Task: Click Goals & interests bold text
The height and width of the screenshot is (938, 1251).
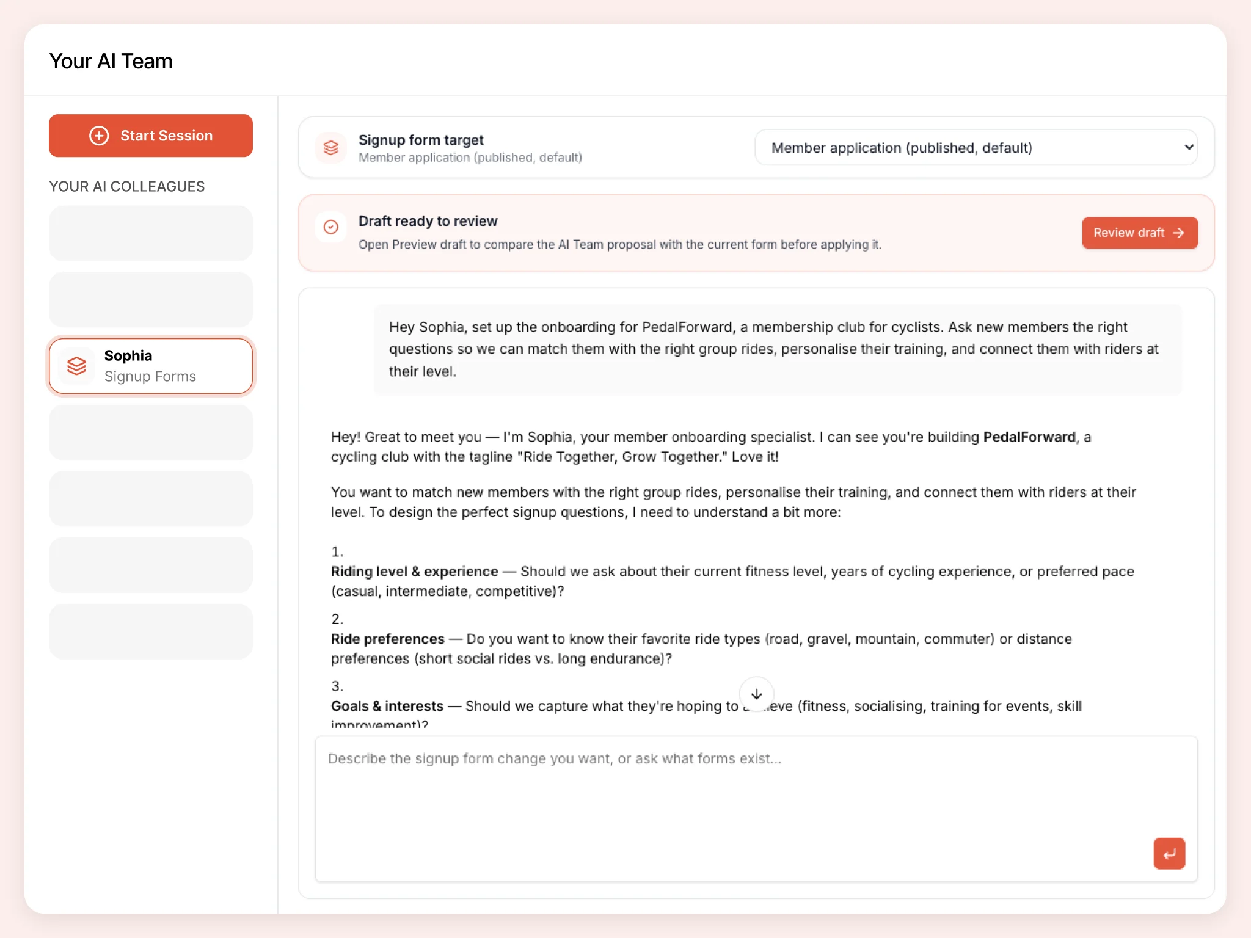Action: tap(387, 706)
